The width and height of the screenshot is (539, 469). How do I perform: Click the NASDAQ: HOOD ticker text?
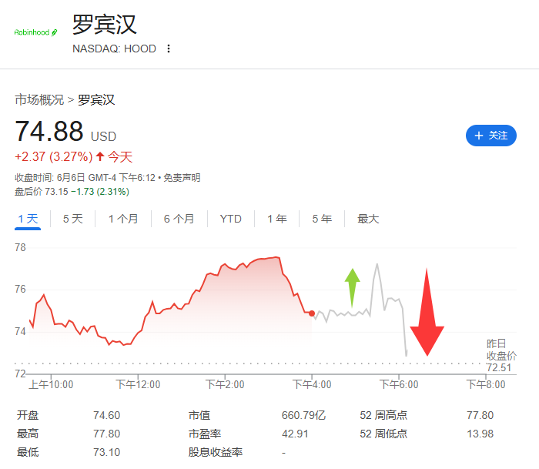pyautogui.click(x=114, y=49)
